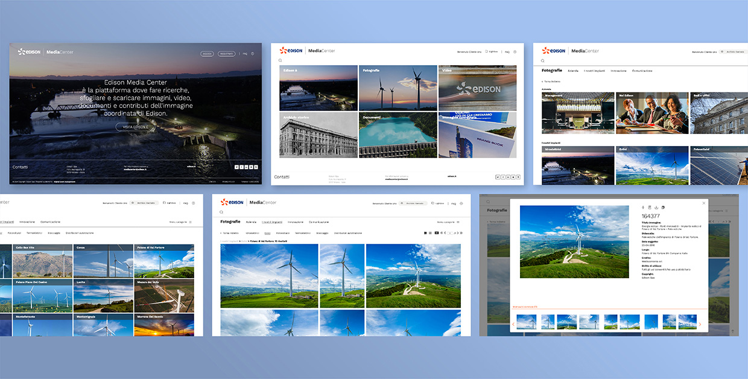Click the search magnifier on the category grid page
Viewport: 748px width, 379px height.
[280, 61]
